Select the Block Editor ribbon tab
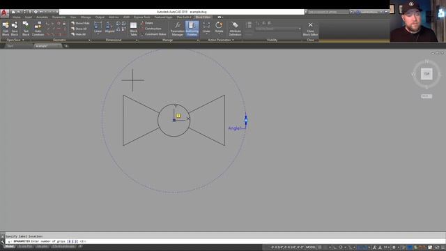This screenshot has width=446, height=251. point(203,17)
